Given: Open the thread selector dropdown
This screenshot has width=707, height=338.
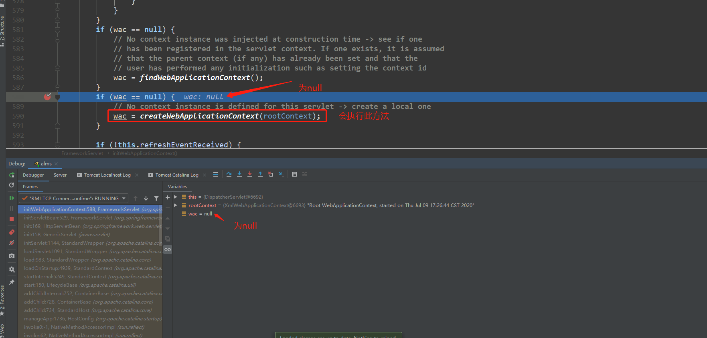Looking at the screenshot, I should coord(74,198).
